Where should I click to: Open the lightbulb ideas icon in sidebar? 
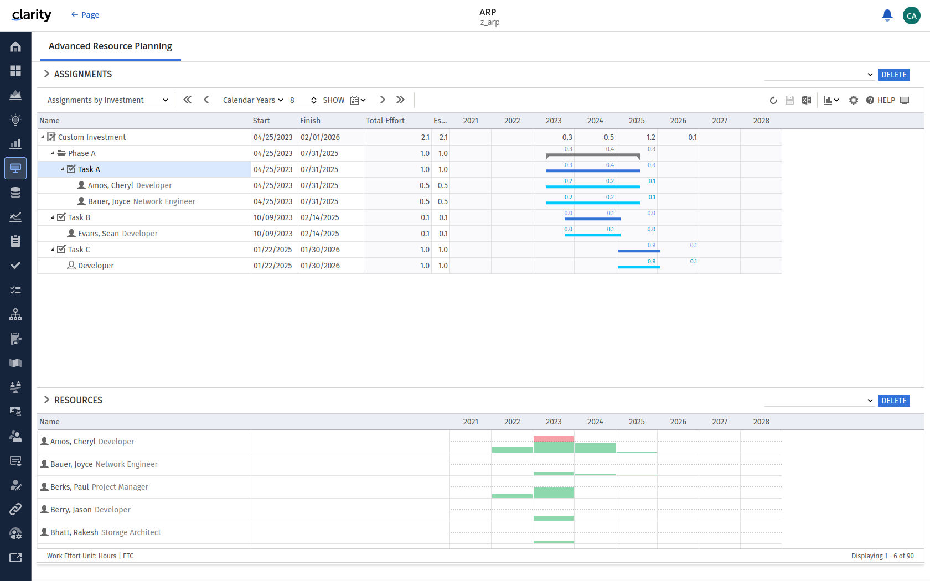15,120
